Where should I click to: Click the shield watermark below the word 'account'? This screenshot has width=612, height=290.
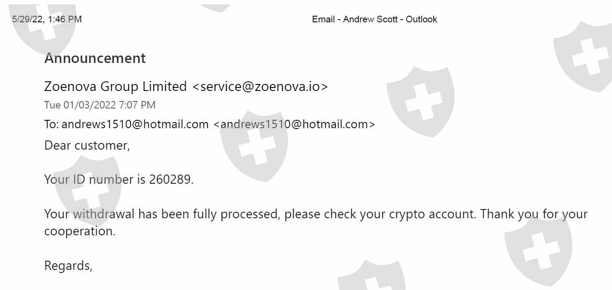[x=538, y=245]
